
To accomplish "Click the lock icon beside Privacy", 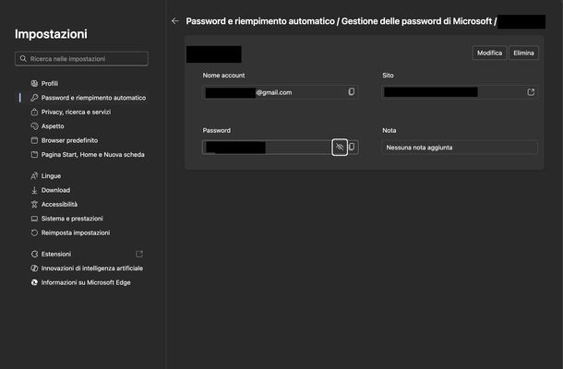I will (34, 112).
